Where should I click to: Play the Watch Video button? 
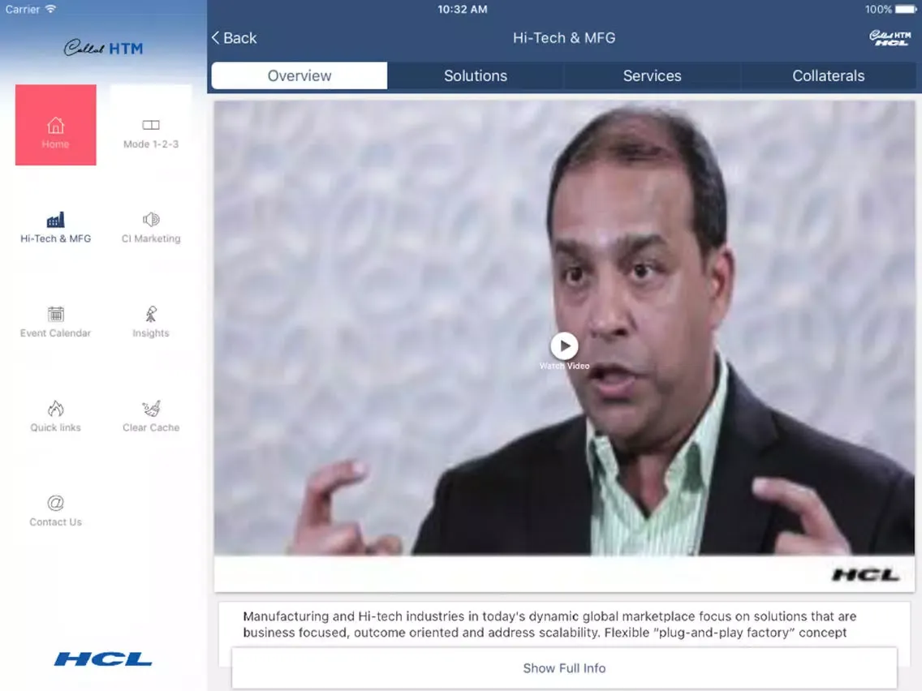pyautogui.click(x=564, y=346)
